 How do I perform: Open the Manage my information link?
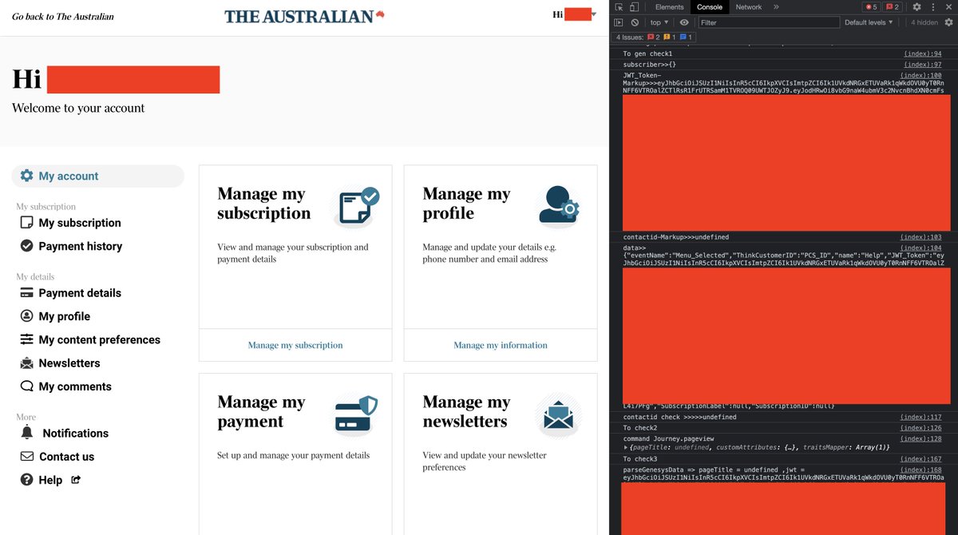pos(501,345)
